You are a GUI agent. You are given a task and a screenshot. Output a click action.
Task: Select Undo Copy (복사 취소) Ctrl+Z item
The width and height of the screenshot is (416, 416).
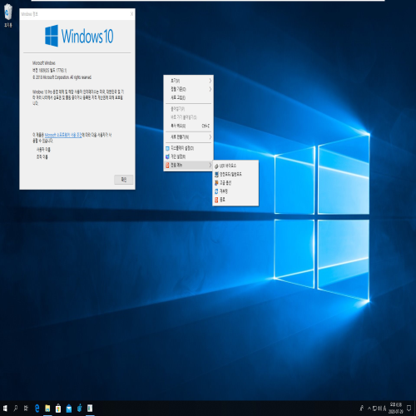189,126
